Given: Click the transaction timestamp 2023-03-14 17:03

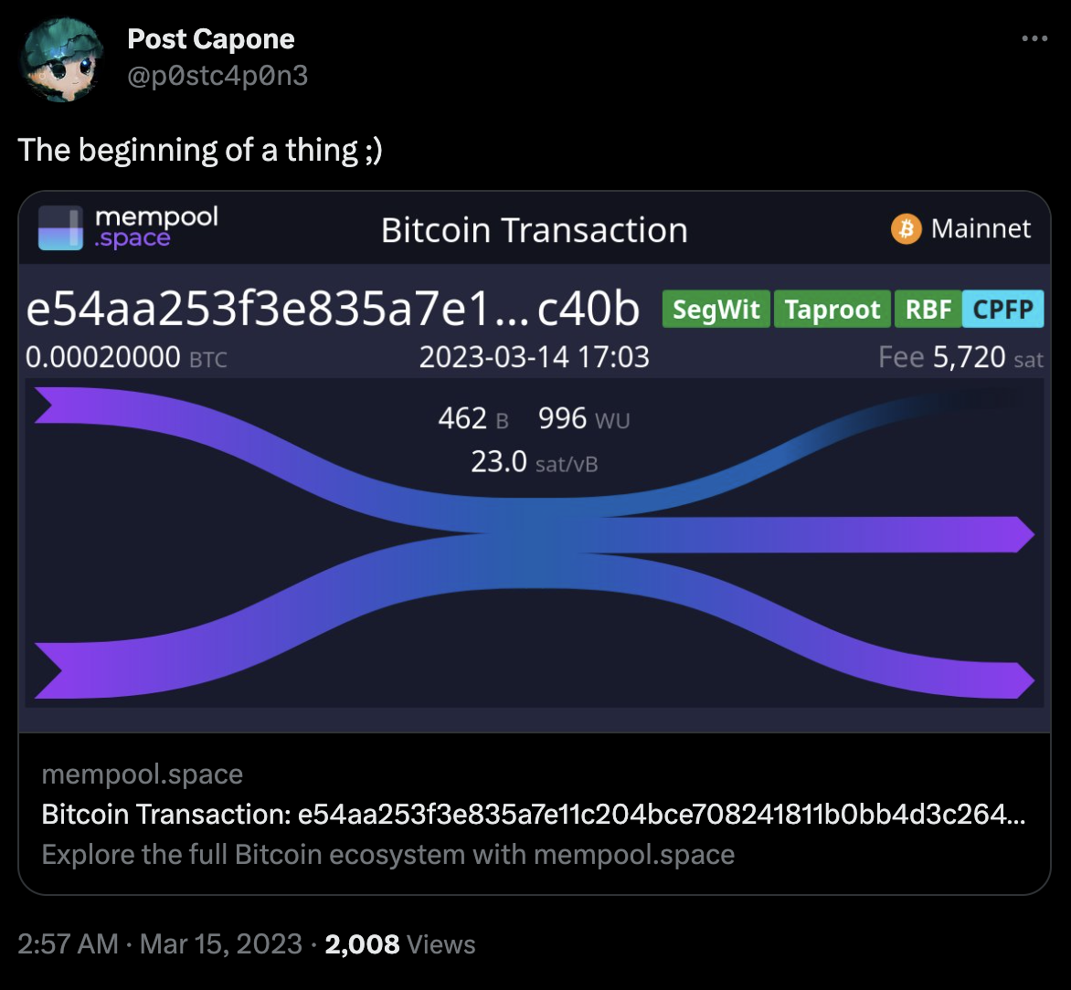Looking at the screenshot, I should click(535, 357).
